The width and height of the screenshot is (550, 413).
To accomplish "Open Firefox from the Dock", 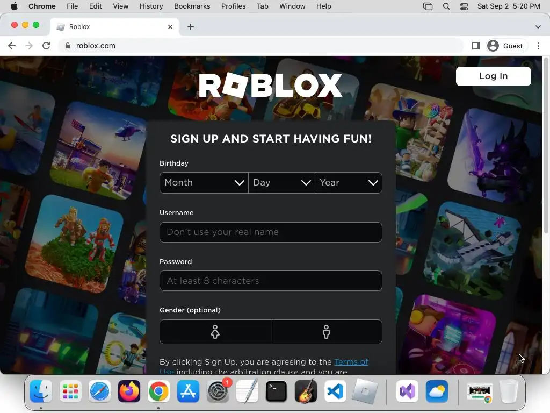I will [x=129, y=391].
